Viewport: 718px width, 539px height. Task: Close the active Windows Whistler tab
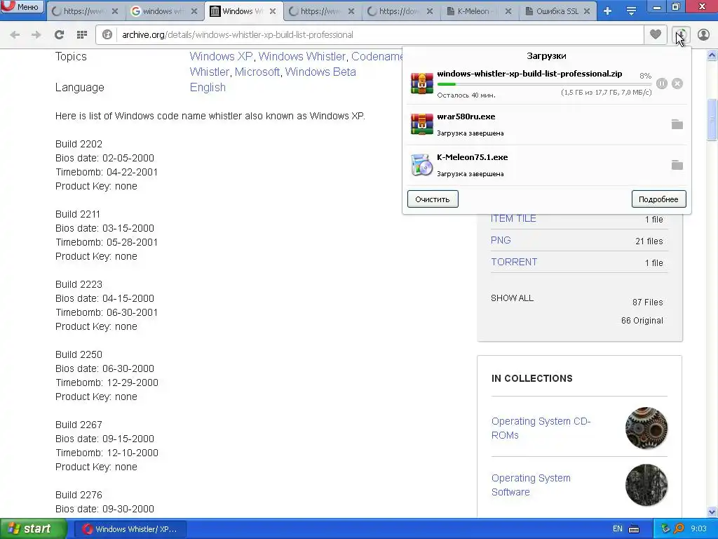click(x=273, y=11)
